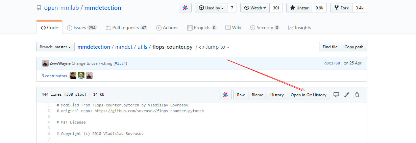Viewport: 416px width, 143px height.
Task: Open the Security tab
Action: point(265,28)
